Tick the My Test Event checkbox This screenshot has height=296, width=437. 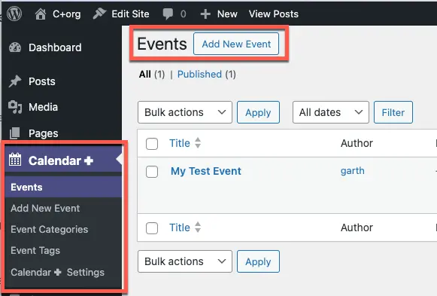pyautogui.click(x=152, y=172)
